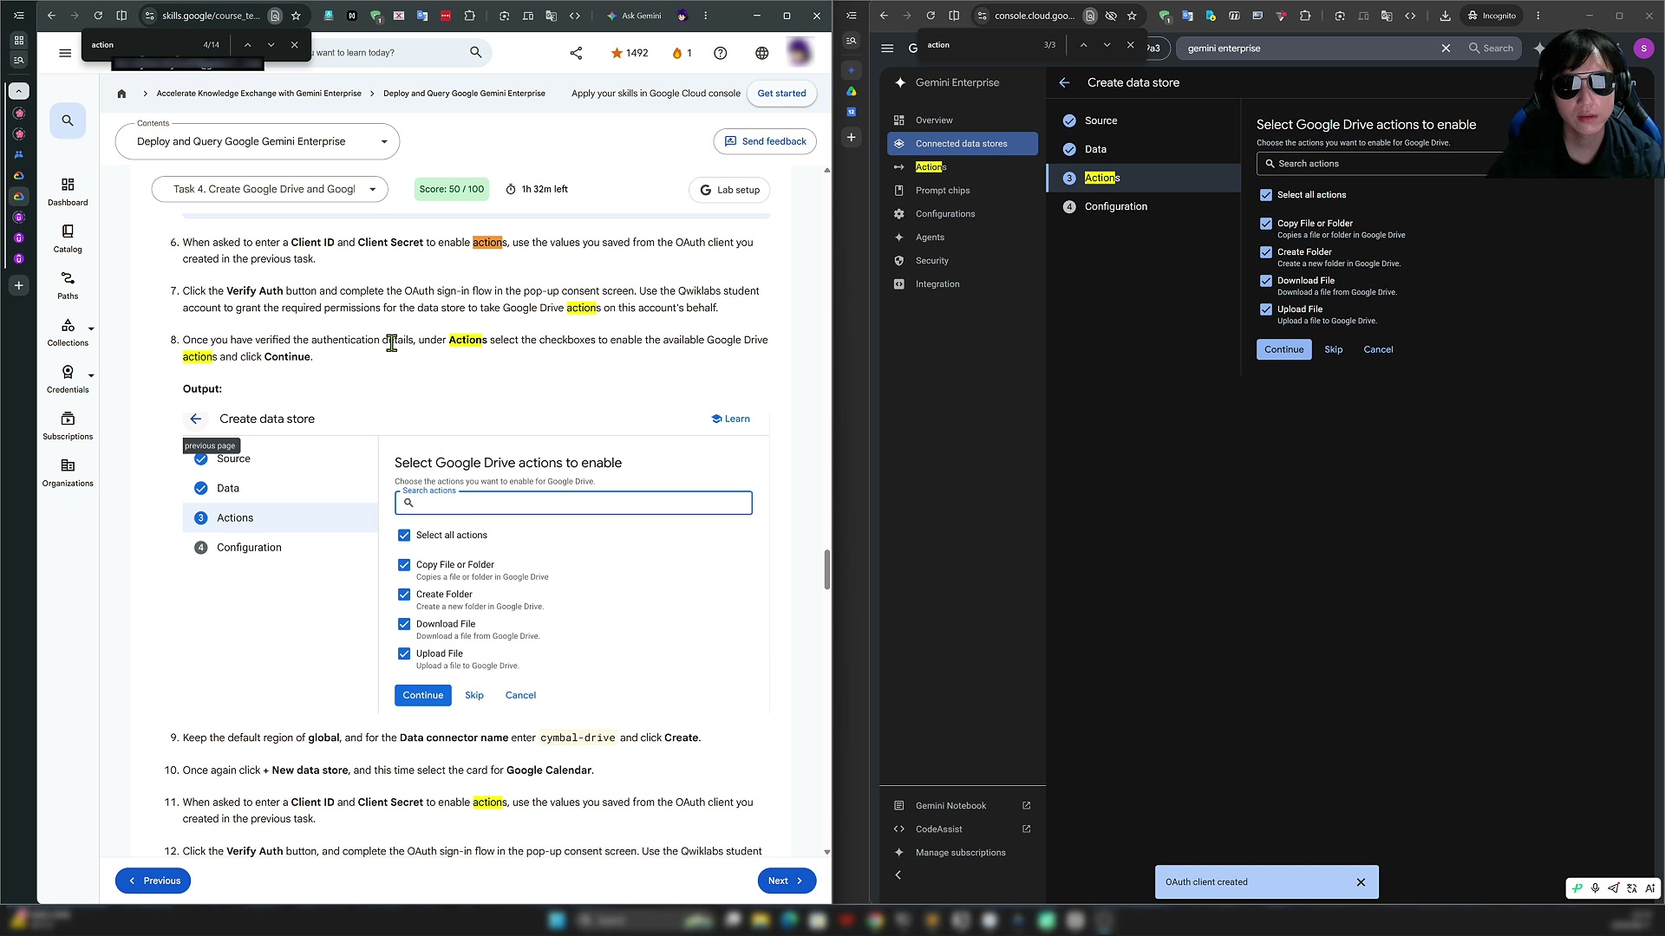Open Organizations in the sidebar
This screenshot has height=936, width=1665.
tap(68, 472)
